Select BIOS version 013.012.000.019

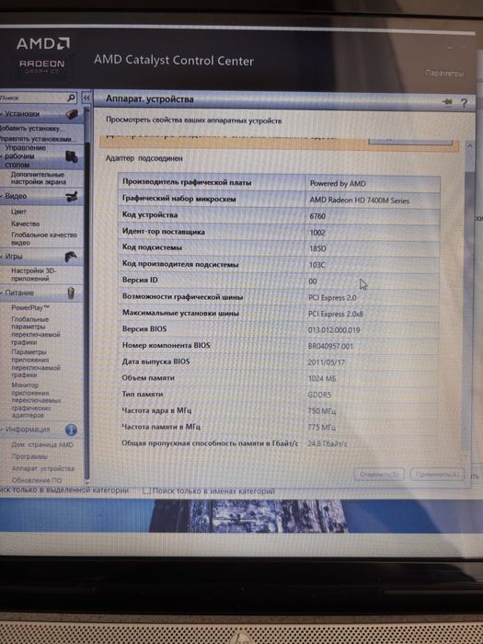pos(334,329)
